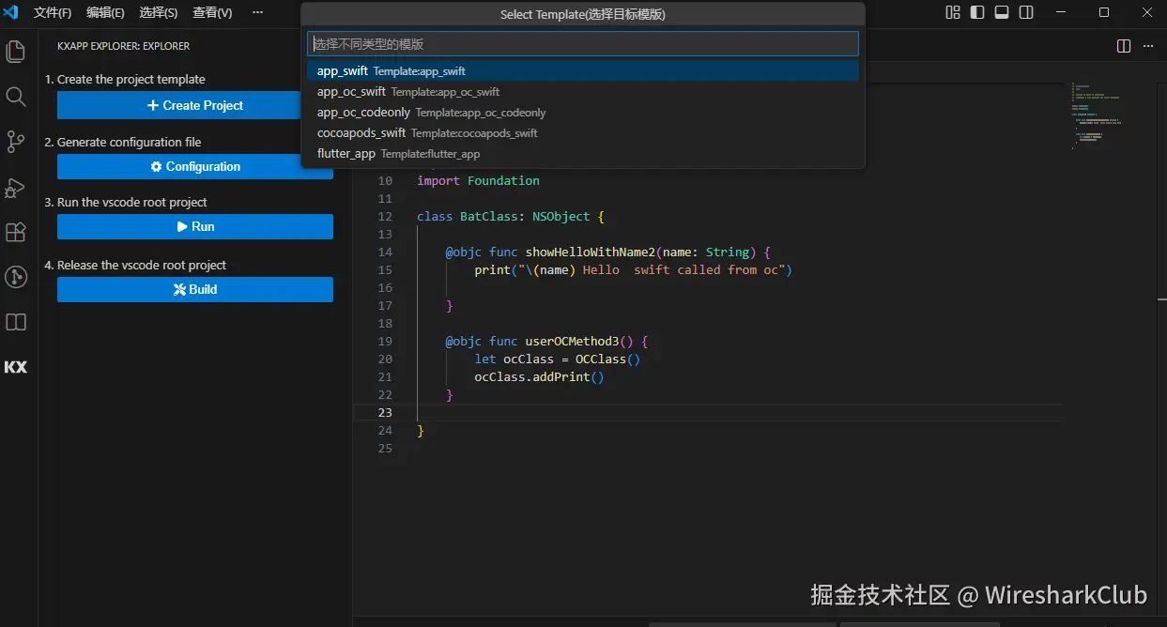Click the import Foundation code line

click(x=478, y=180)
